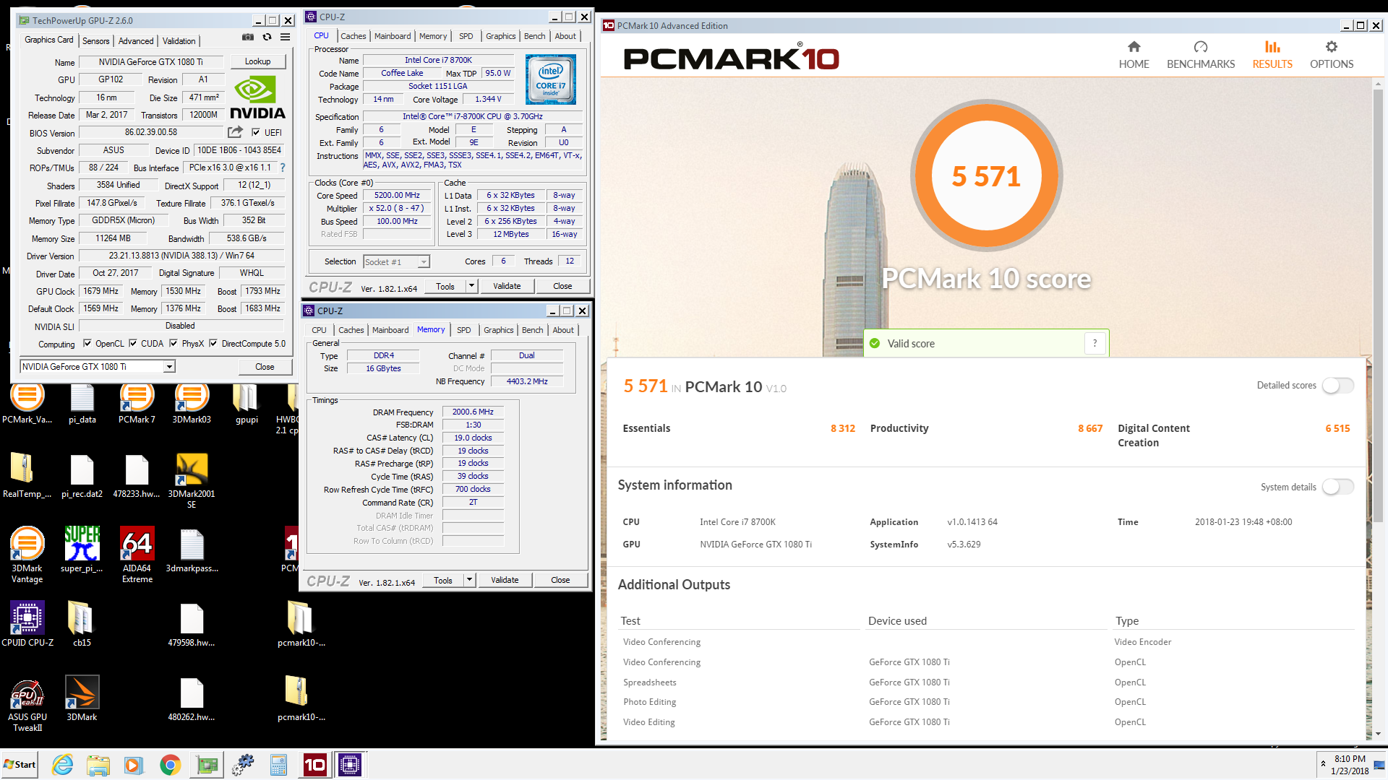
Task: Select 3DMark03 desktop shortcut
Action: [x=192, y=403]
